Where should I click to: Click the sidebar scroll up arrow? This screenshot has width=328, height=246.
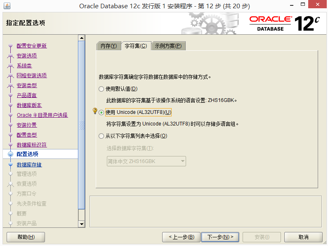click(x=82, y=38)
